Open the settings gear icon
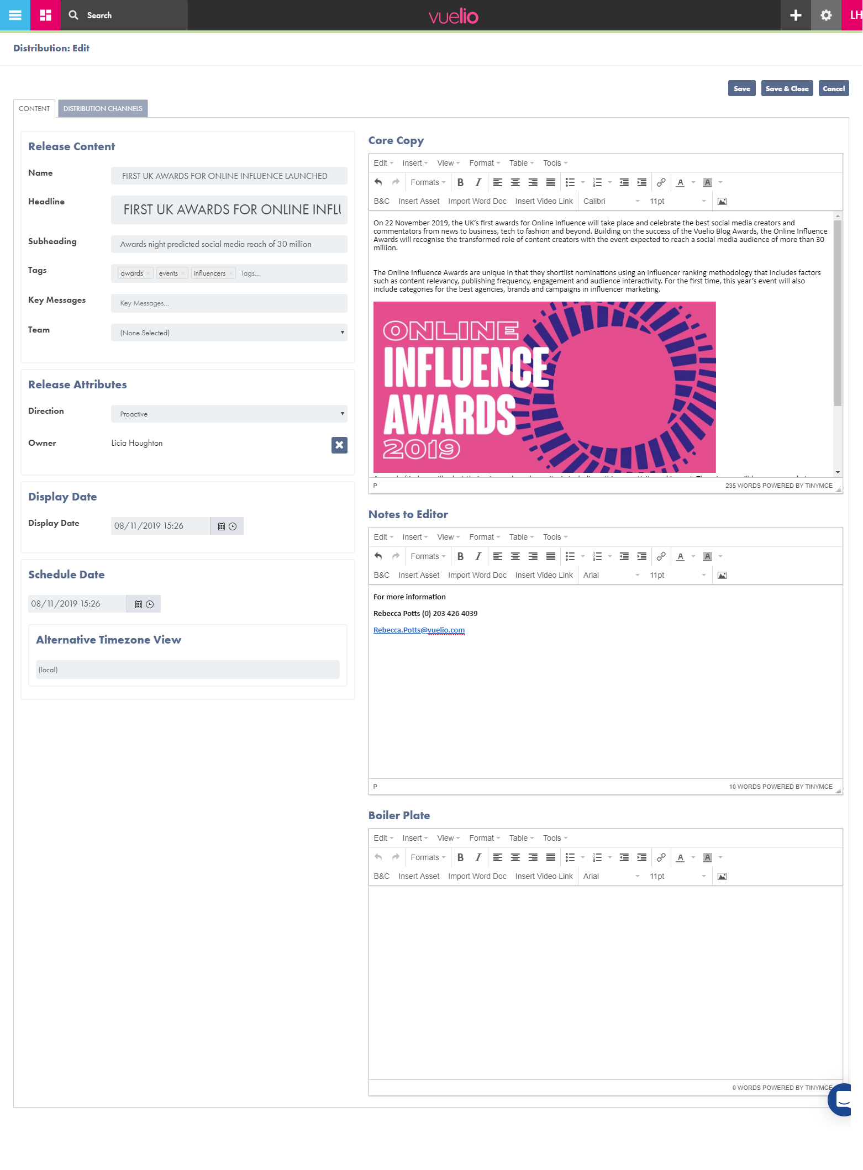This screenshot has width=863, height=1170. pos(826,15)
